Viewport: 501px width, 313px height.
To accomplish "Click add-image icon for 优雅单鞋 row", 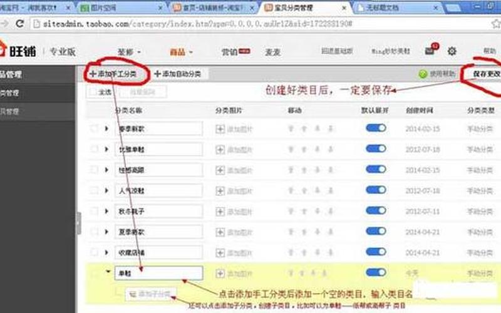I will 220,150.
